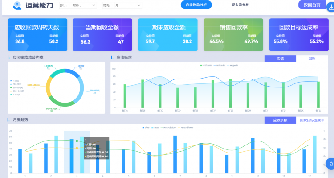Viewport: 334px width, 178px height.
Task: Click the 49.7% same-period value
Action: coord(251,41)
